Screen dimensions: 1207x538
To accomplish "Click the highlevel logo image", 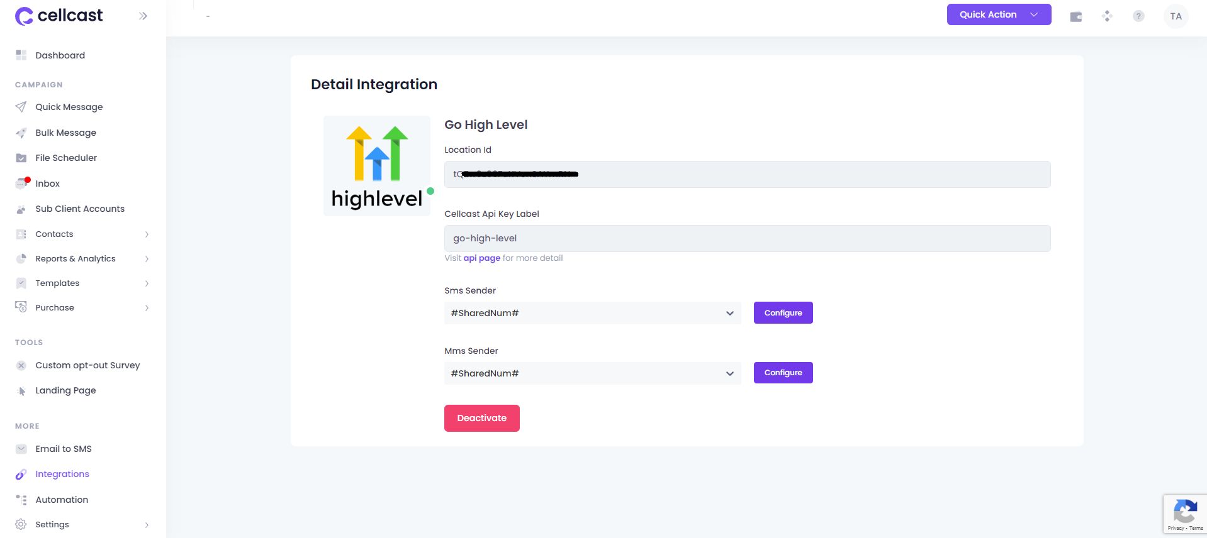I will tap(377, 166).
